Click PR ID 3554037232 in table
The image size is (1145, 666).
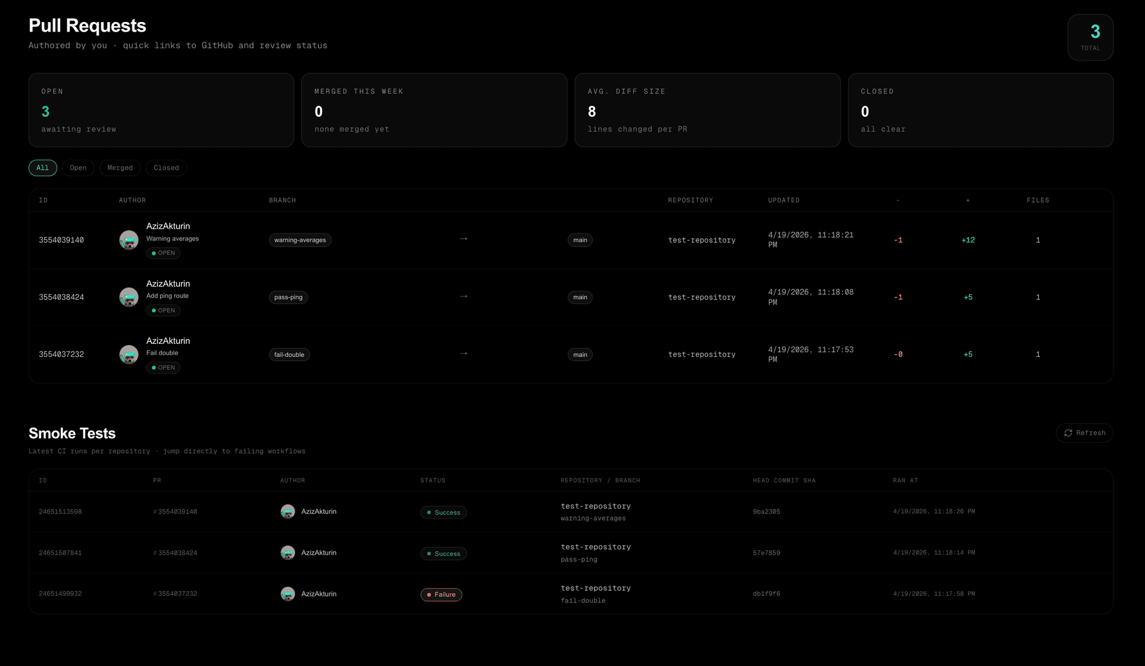(61, 354)
